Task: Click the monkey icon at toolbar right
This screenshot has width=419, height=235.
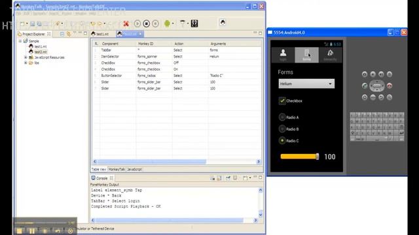Action: (223, 23)
